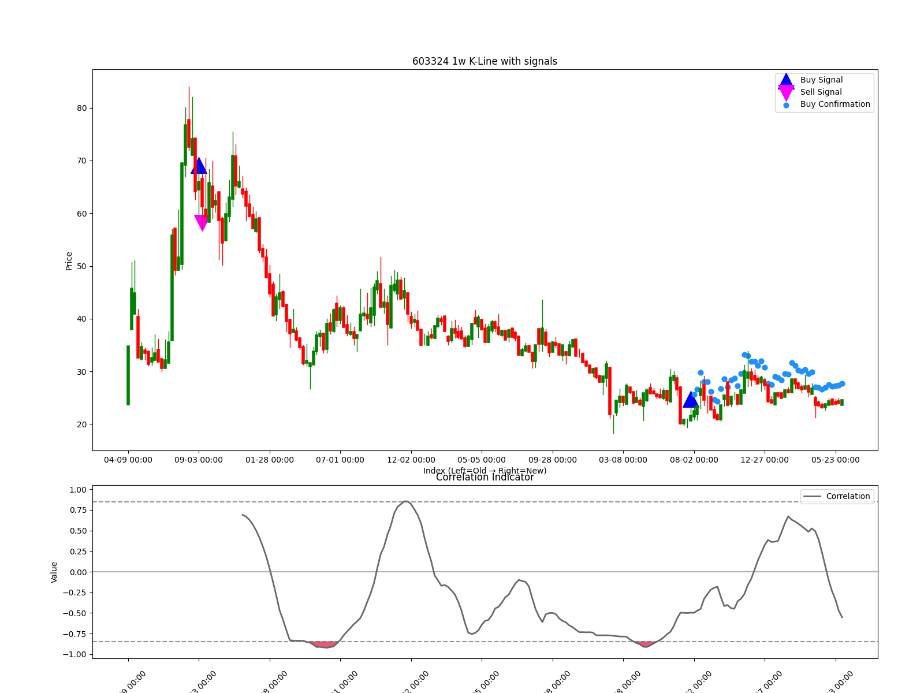
Task: Click the '12-02 00:00' date tick
Action: click(x=411, y=460)
